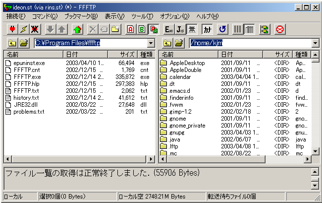Sort local list by 日付 header
This screenshot has height=203, width=322.
(x=85, y=55)
